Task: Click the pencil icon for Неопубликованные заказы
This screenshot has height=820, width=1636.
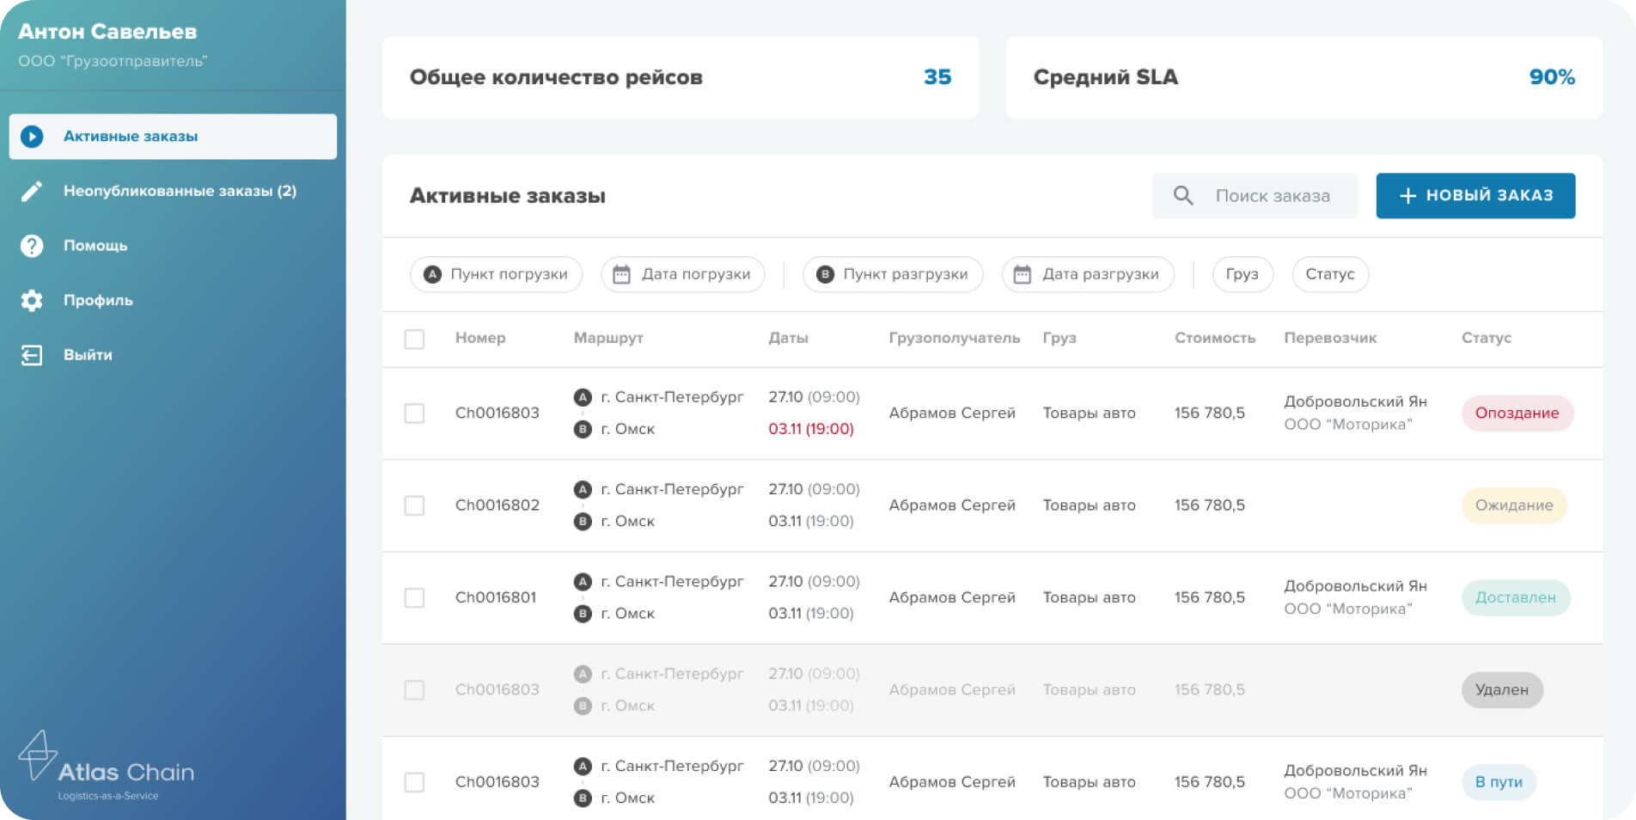Action: (x=32, y=191)
